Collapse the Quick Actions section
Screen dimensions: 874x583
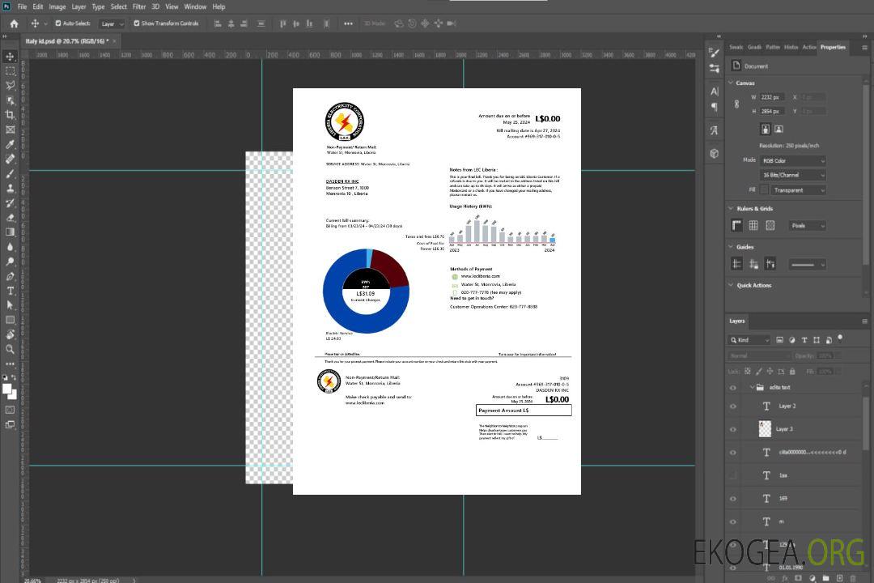tap(731, 285)
